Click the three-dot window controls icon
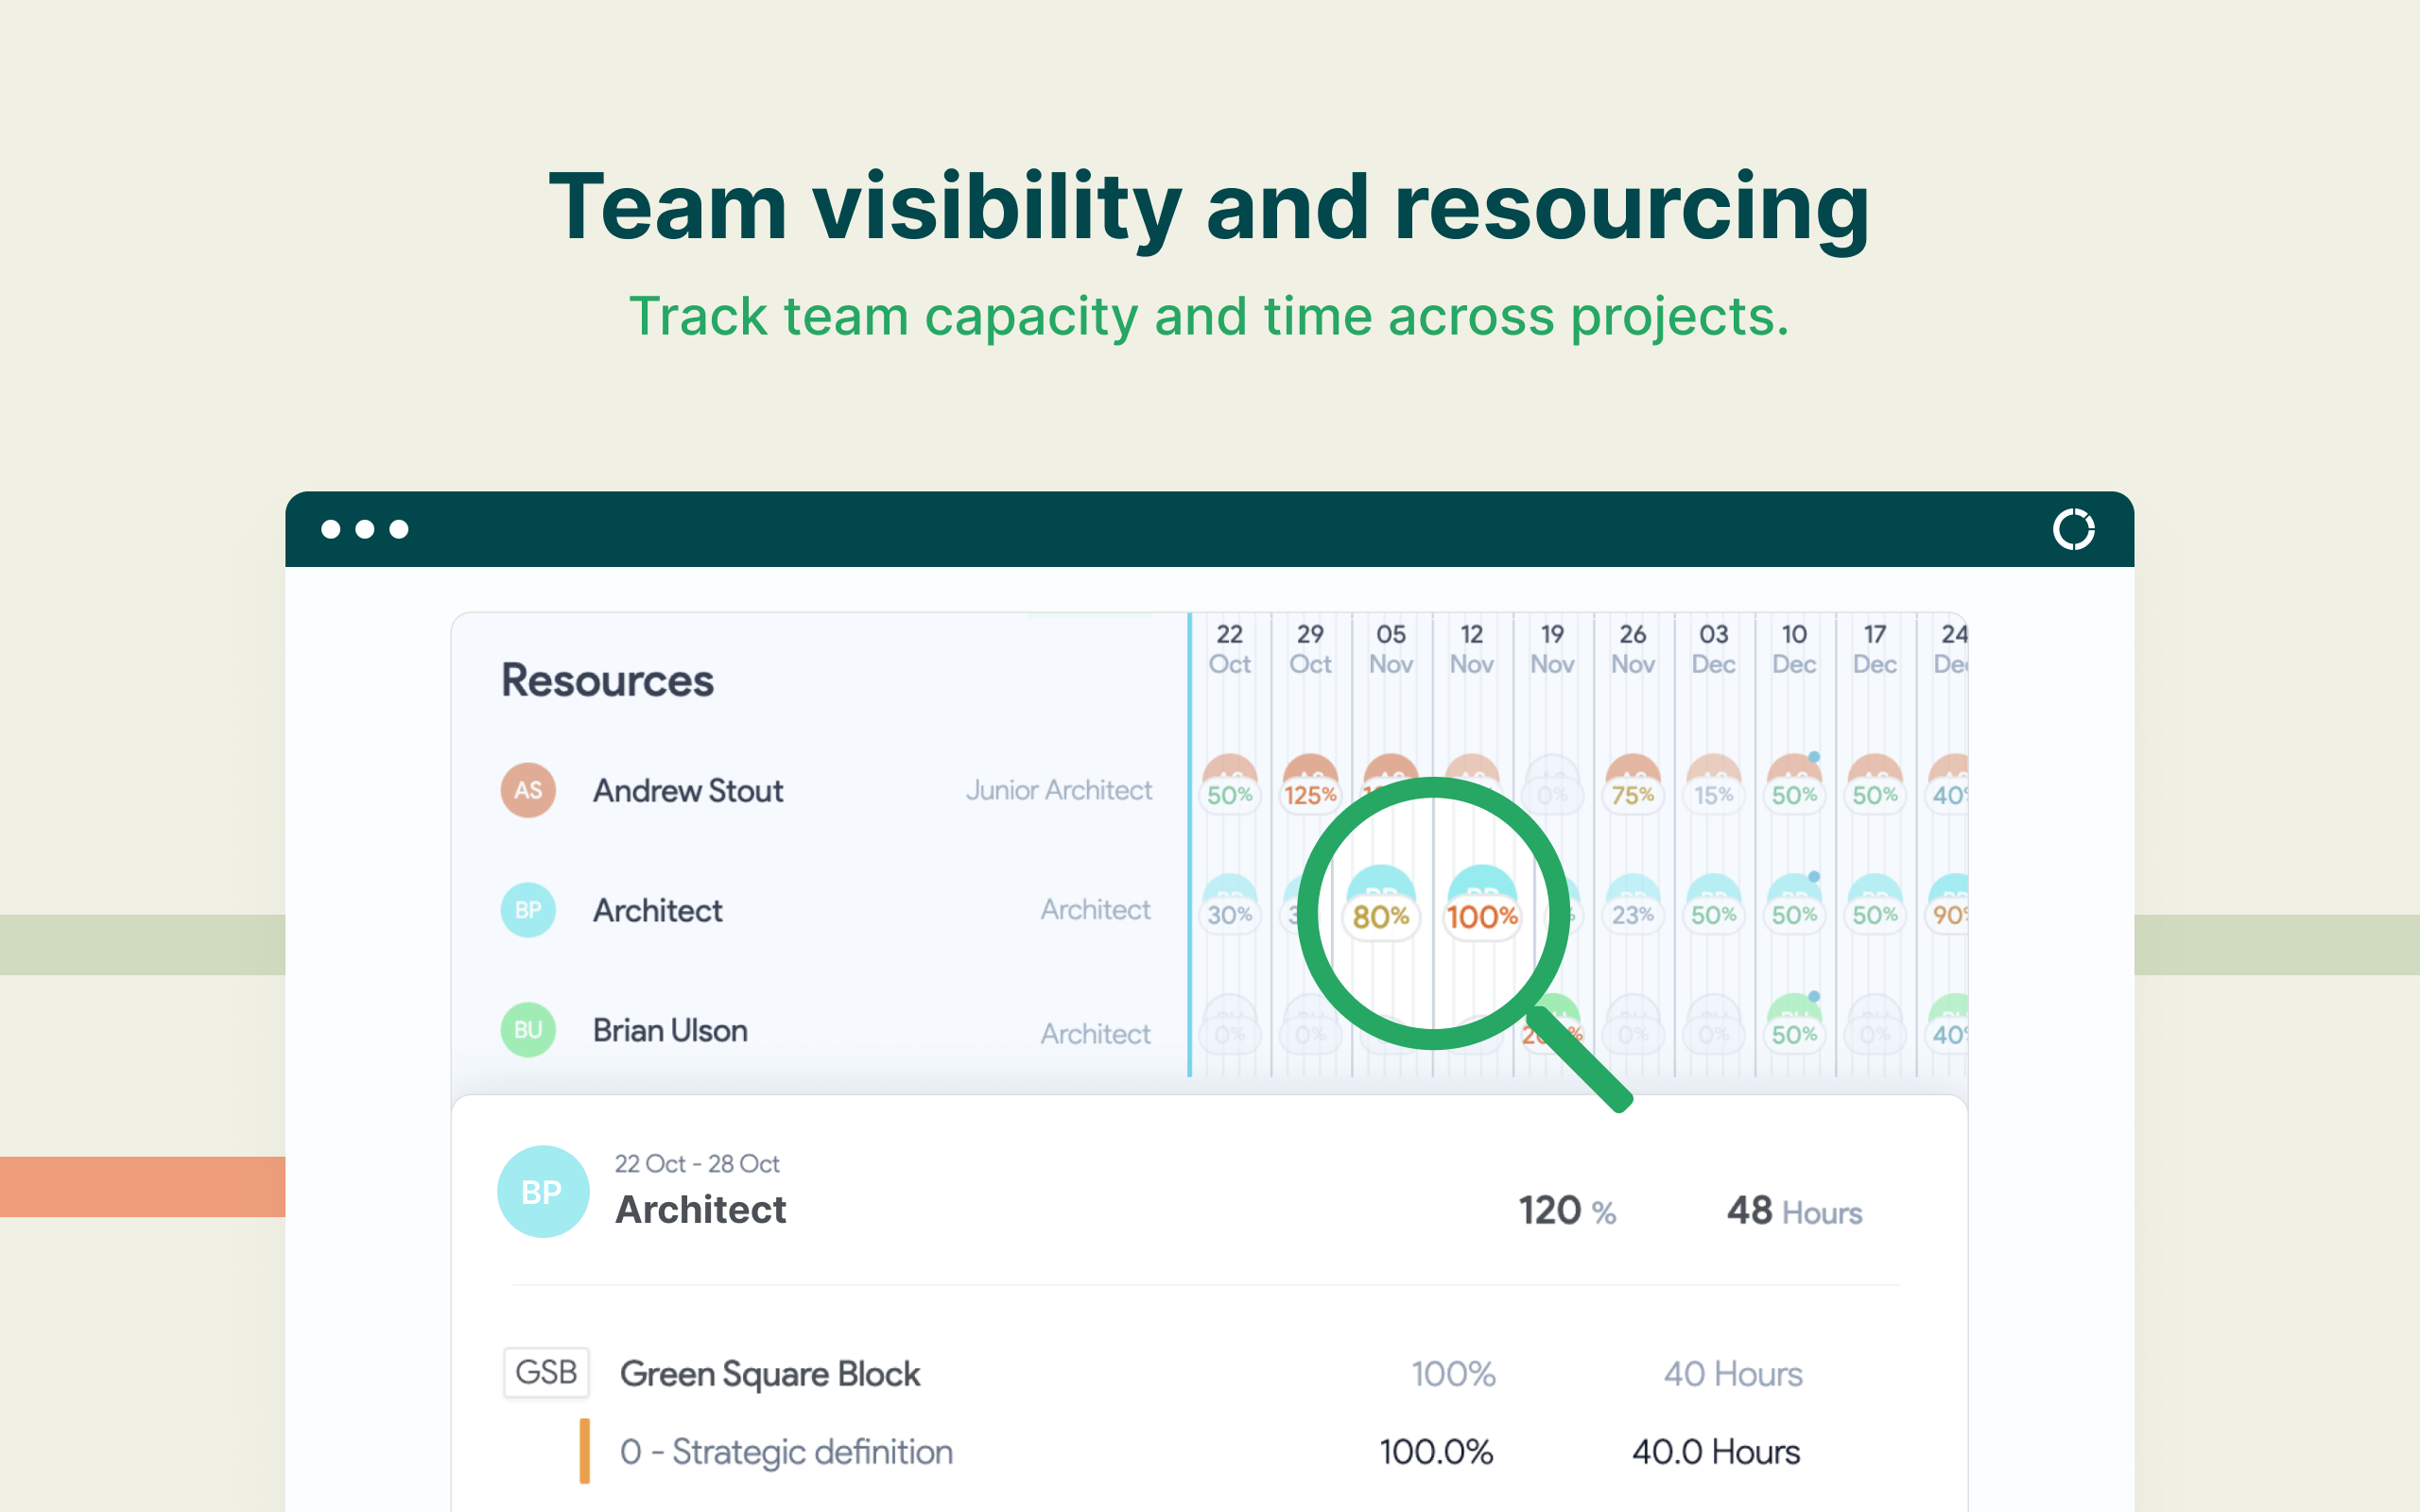This screenshot has height=1512, width=2420. point(365,528)
